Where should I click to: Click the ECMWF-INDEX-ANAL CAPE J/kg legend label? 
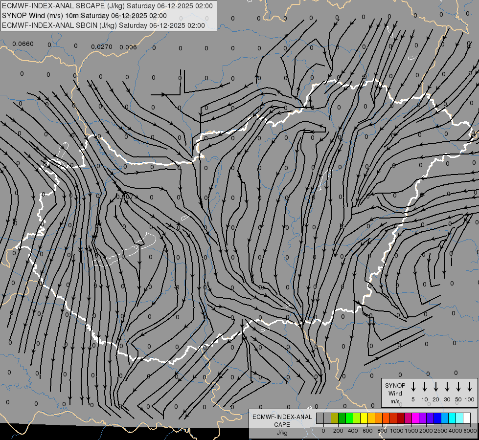pos(282,424)
